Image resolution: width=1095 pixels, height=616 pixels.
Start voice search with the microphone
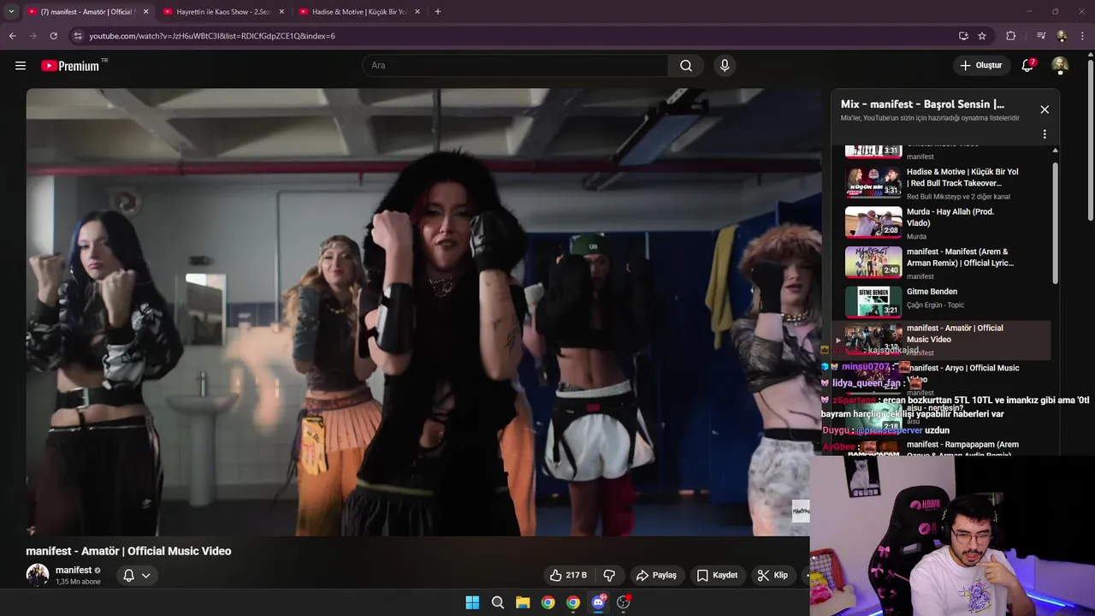(x=725, y=66)
